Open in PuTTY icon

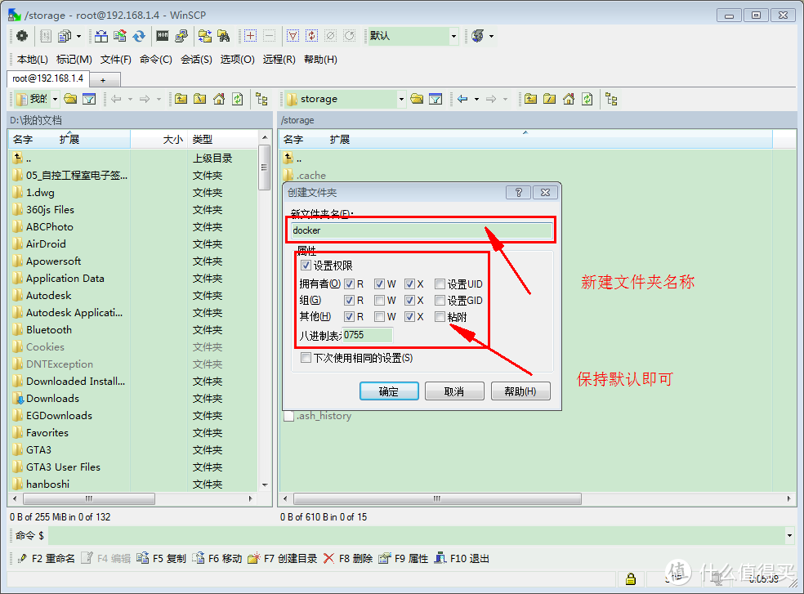click(x=181, y=36)
